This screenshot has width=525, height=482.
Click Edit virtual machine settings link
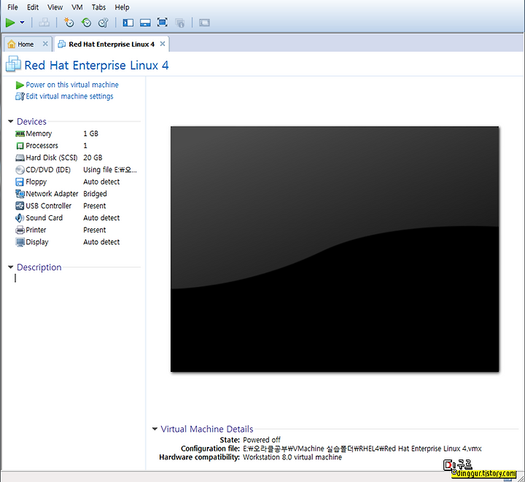point(69,96)
